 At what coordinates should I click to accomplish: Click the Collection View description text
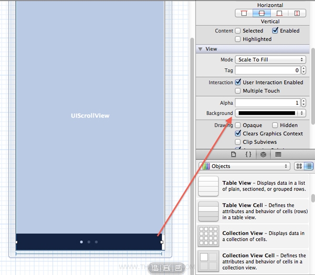(264, 236)
